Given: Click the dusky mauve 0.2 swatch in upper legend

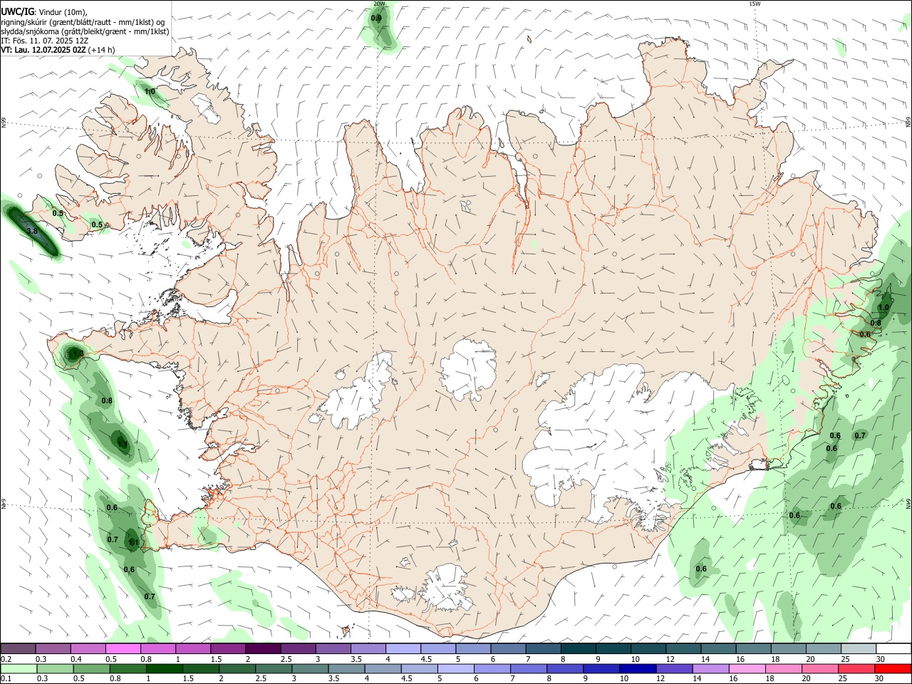Looking at the screenshot, I should 18,648.
